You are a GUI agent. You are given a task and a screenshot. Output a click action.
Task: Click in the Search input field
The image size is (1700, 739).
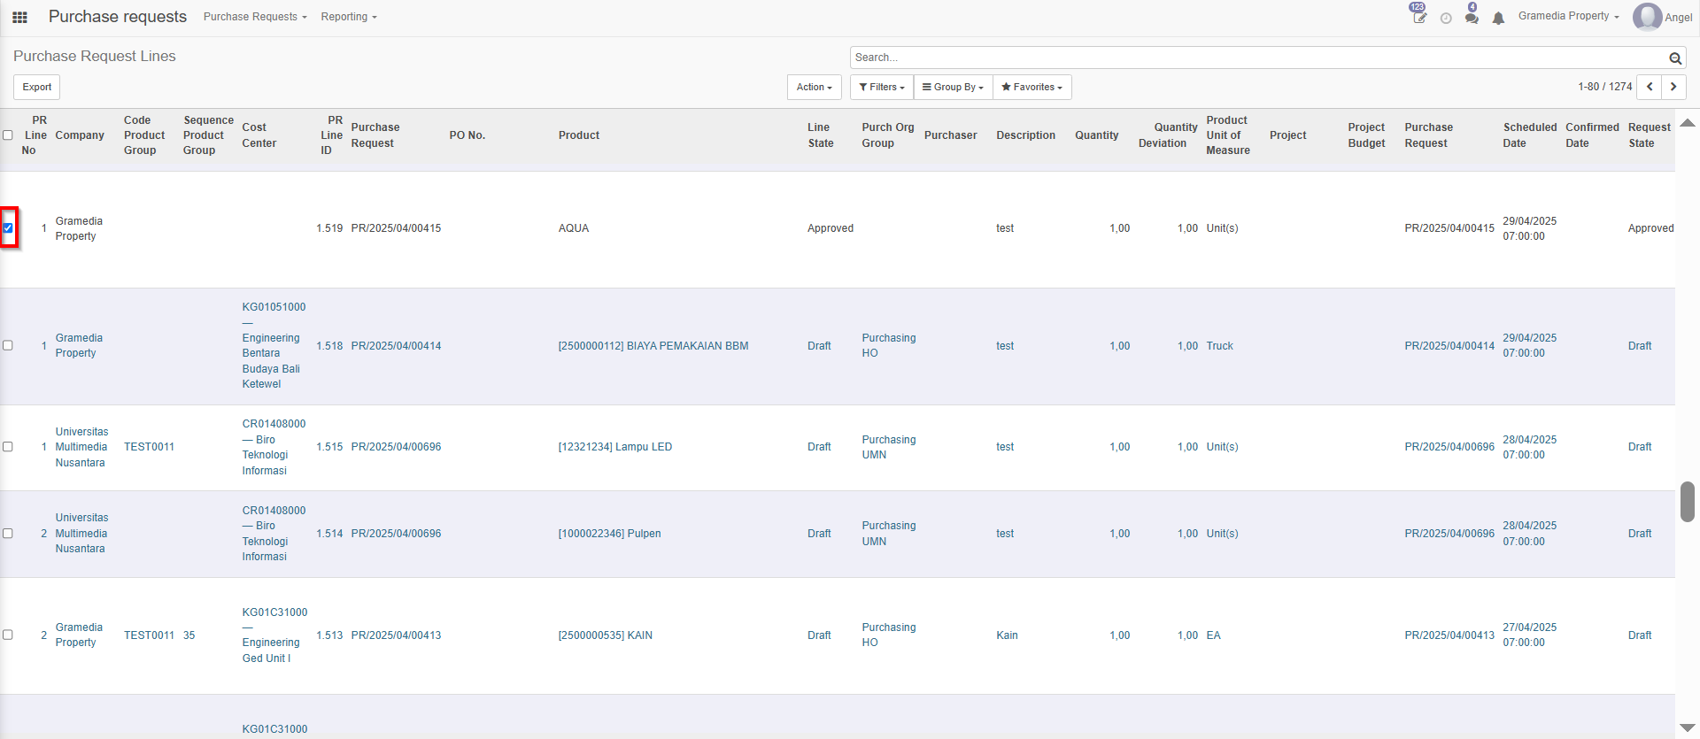1257,58
